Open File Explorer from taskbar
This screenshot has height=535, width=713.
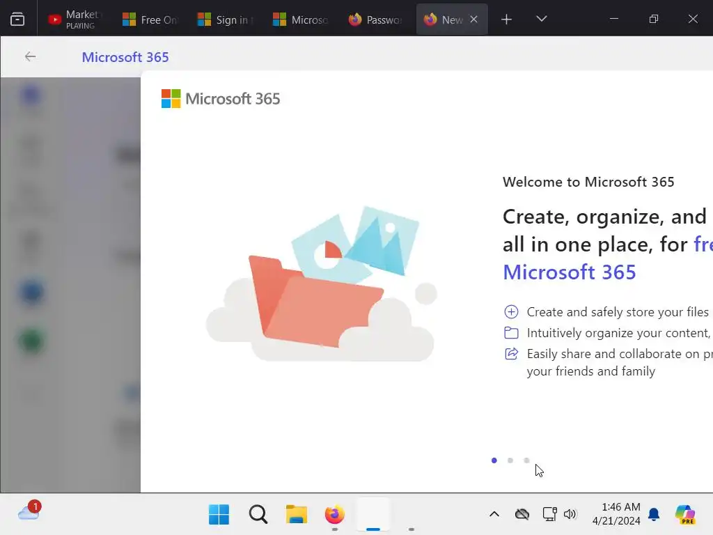[297, 515]
